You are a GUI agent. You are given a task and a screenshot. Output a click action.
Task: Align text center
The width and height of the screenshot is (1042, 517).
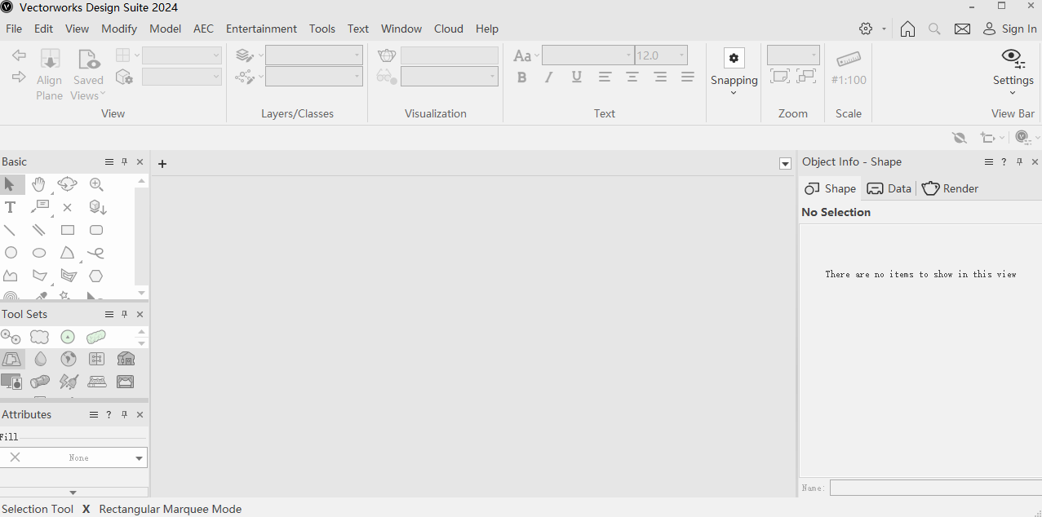point(632,77)
